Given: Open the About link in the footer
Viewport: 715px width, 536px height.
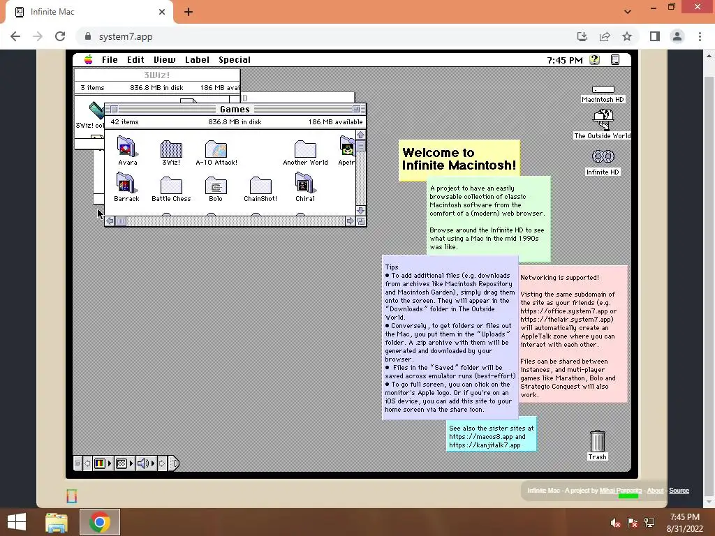Looking at the screenshot, I should [655, 491].
